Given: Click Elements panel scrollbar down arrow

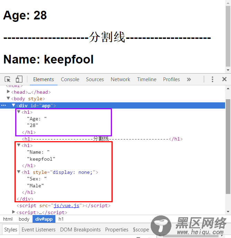Looking at the screenshot, I should click(228, 212).
